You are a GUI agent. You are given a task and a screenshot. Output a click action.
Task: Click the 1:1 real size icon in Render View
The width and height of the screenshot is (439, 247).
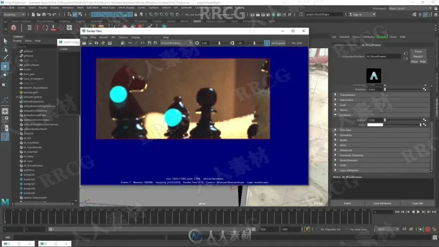pos(142,43)
